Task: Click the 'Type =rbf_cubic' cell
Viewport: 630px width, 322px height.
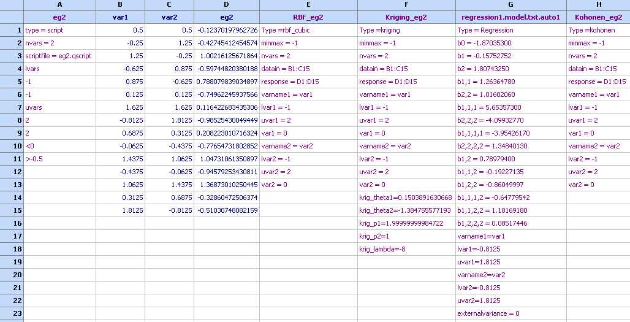Action: (308, 30)
